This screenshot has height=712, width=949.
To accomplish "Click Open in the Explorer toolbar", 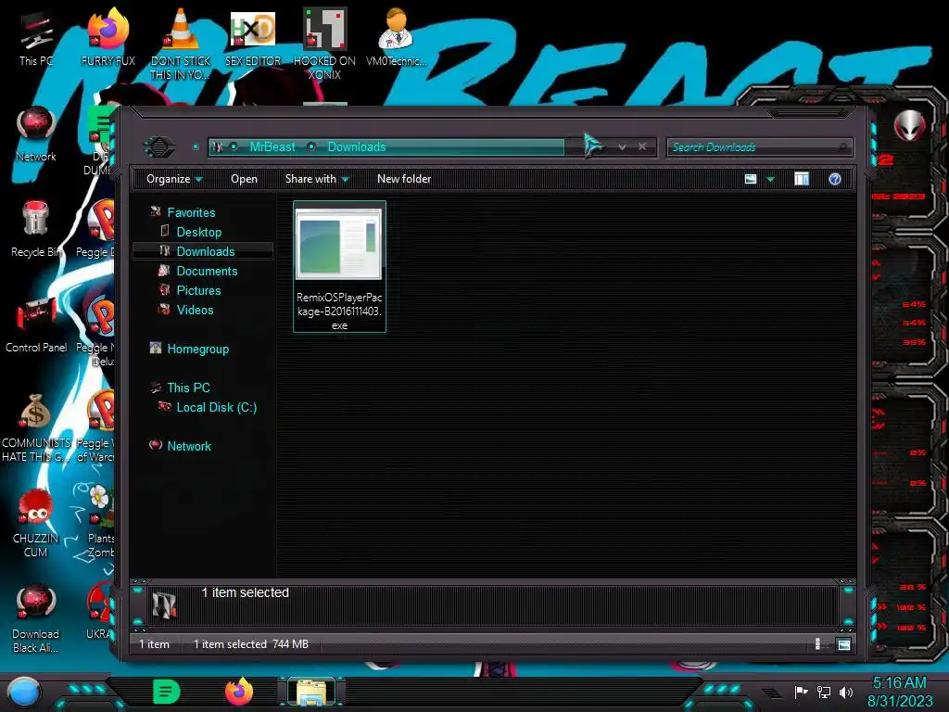I will pos(244,179).
